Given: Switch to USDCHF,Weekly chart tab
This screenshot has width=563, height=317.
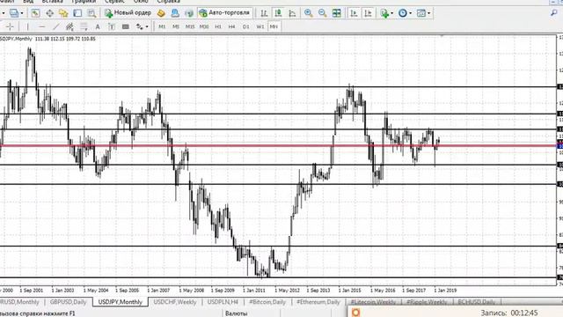Looking at the screenshot, I should [175, 302].
